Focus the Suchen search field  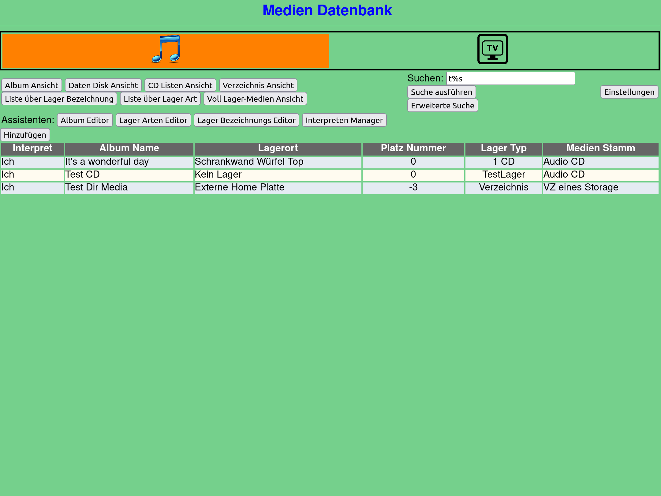[x=510, y=79]
